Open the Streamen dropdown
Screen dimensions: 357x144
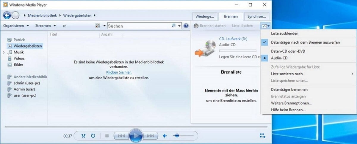point(46,26)
